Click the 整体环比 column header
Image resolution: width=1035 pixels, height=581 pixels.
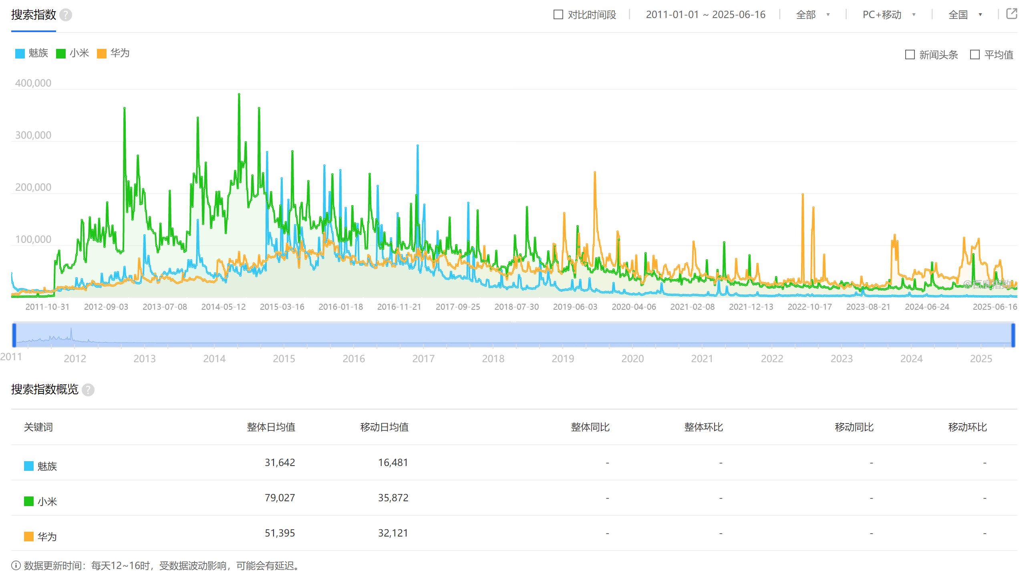[703, 427]
